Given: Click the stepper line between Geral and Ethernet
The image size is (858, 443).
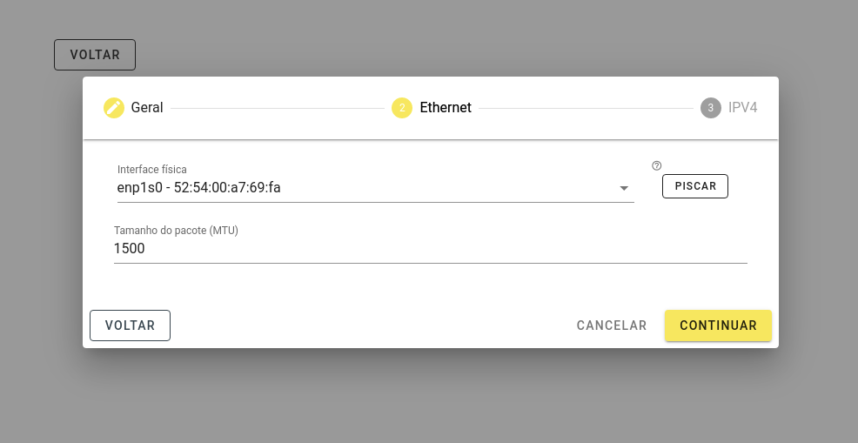Looking at the screenshot, I should (x=278, y=109).
